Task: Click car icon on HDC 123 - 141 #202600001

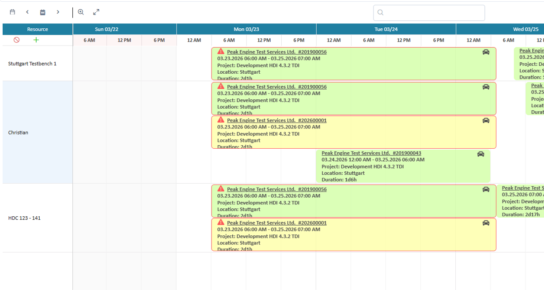Action: pos(486,222)
